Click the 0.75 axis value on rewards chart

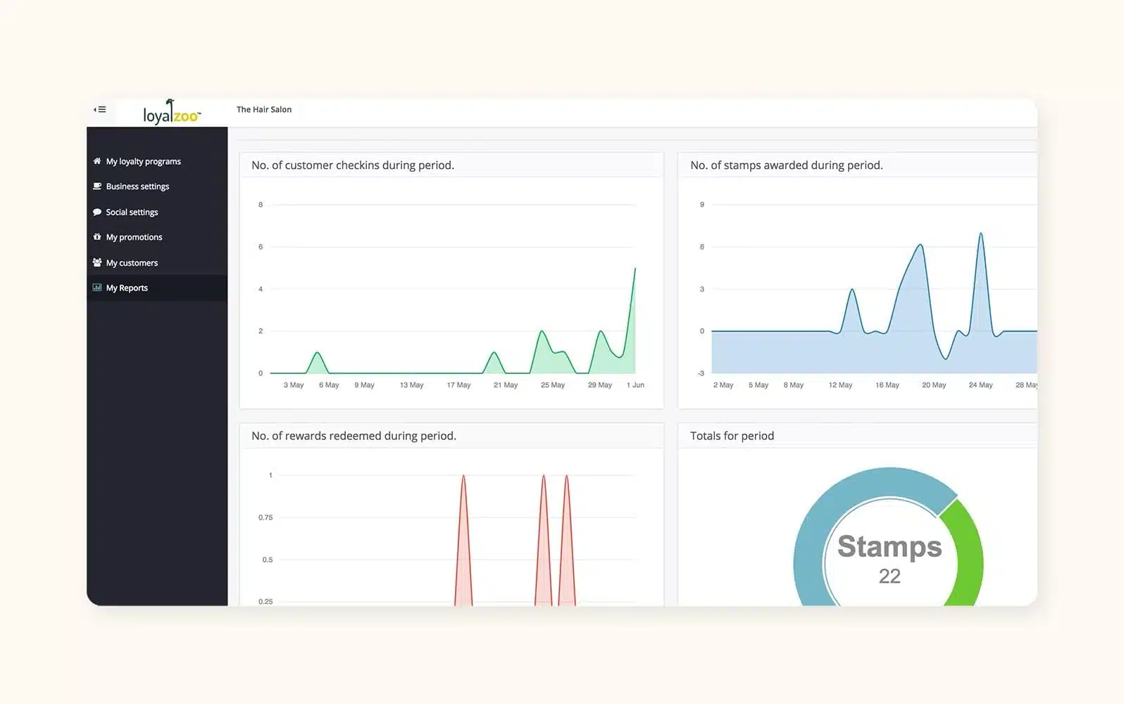coord(266,517)
